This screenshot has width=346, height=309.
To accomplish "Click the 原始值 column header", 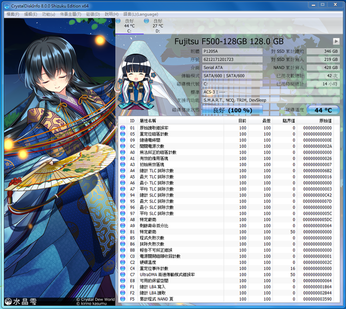I will point(315,121).
